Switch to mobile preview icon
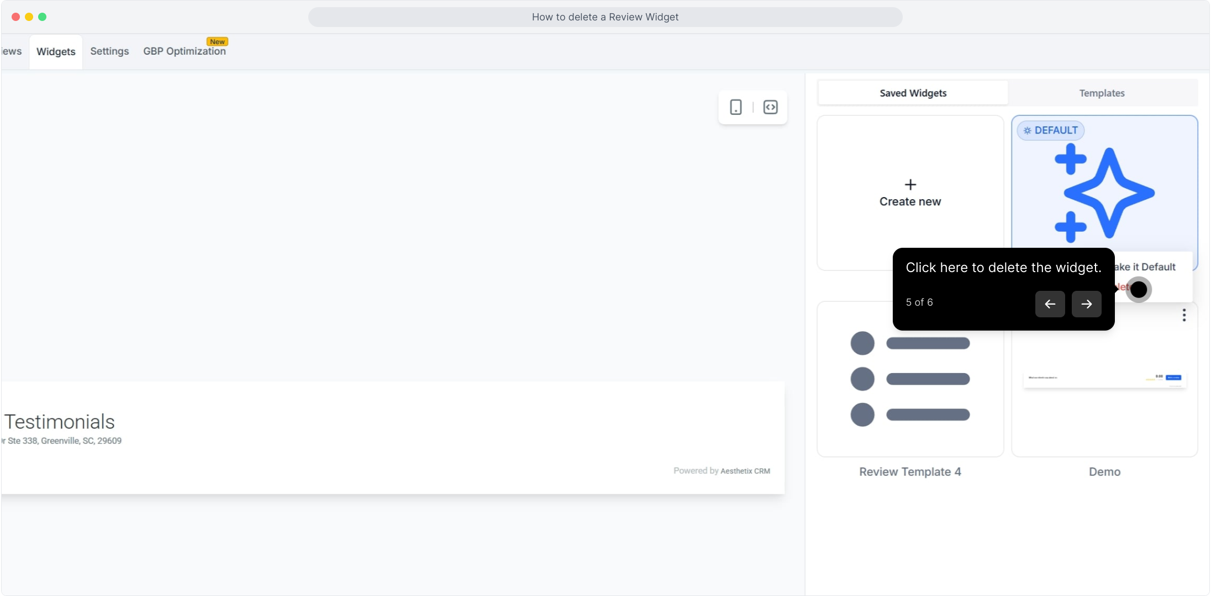 click(x=735, y=107)
